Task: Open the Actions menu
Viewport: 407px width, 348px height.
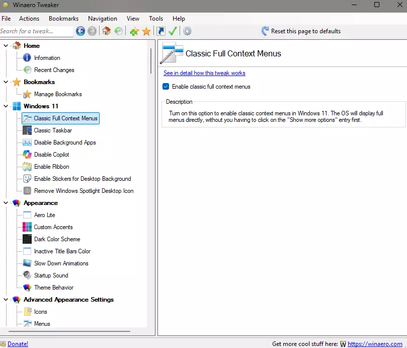Action: (x=29, y=19)
